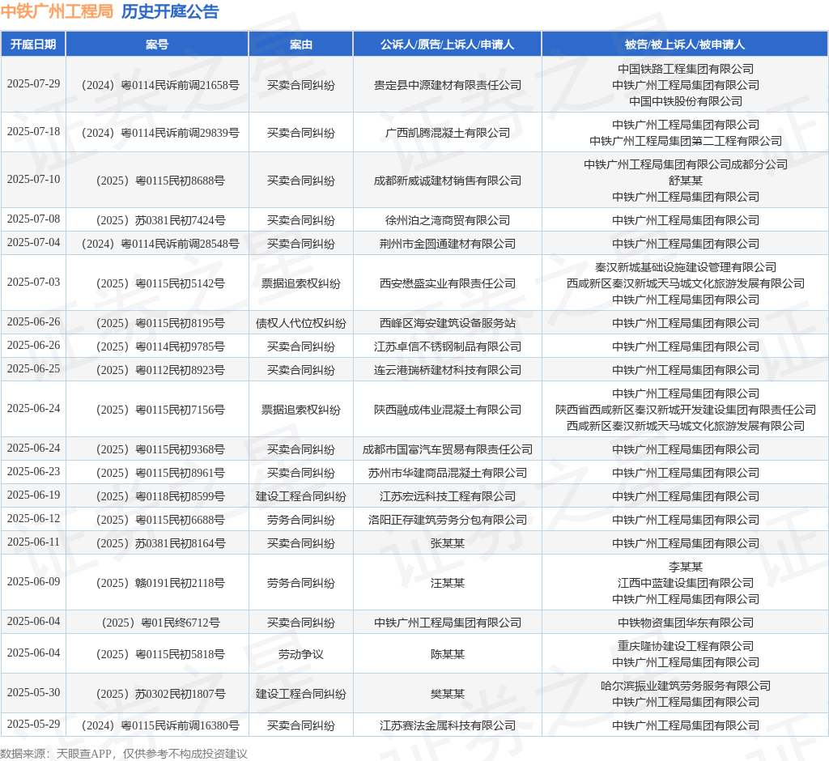Viewport: 829px width, 761px height.
Task: Click the heading 历史开庭公告
Action: click(x=170, y=11)
